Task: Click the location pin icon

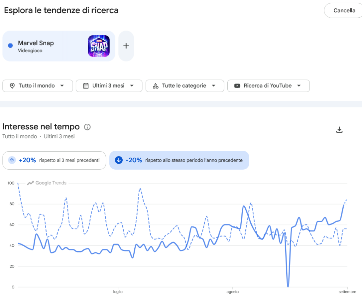Action: pos(12,86)
